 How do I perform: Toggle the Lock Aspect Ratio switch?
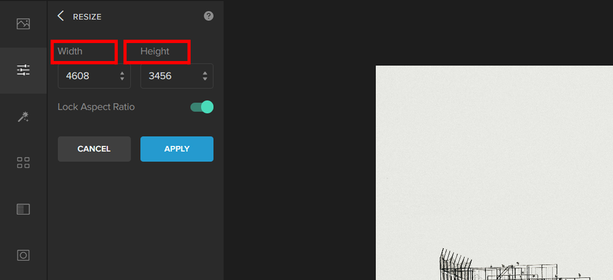pyautogui.click(x=202, y=107)
